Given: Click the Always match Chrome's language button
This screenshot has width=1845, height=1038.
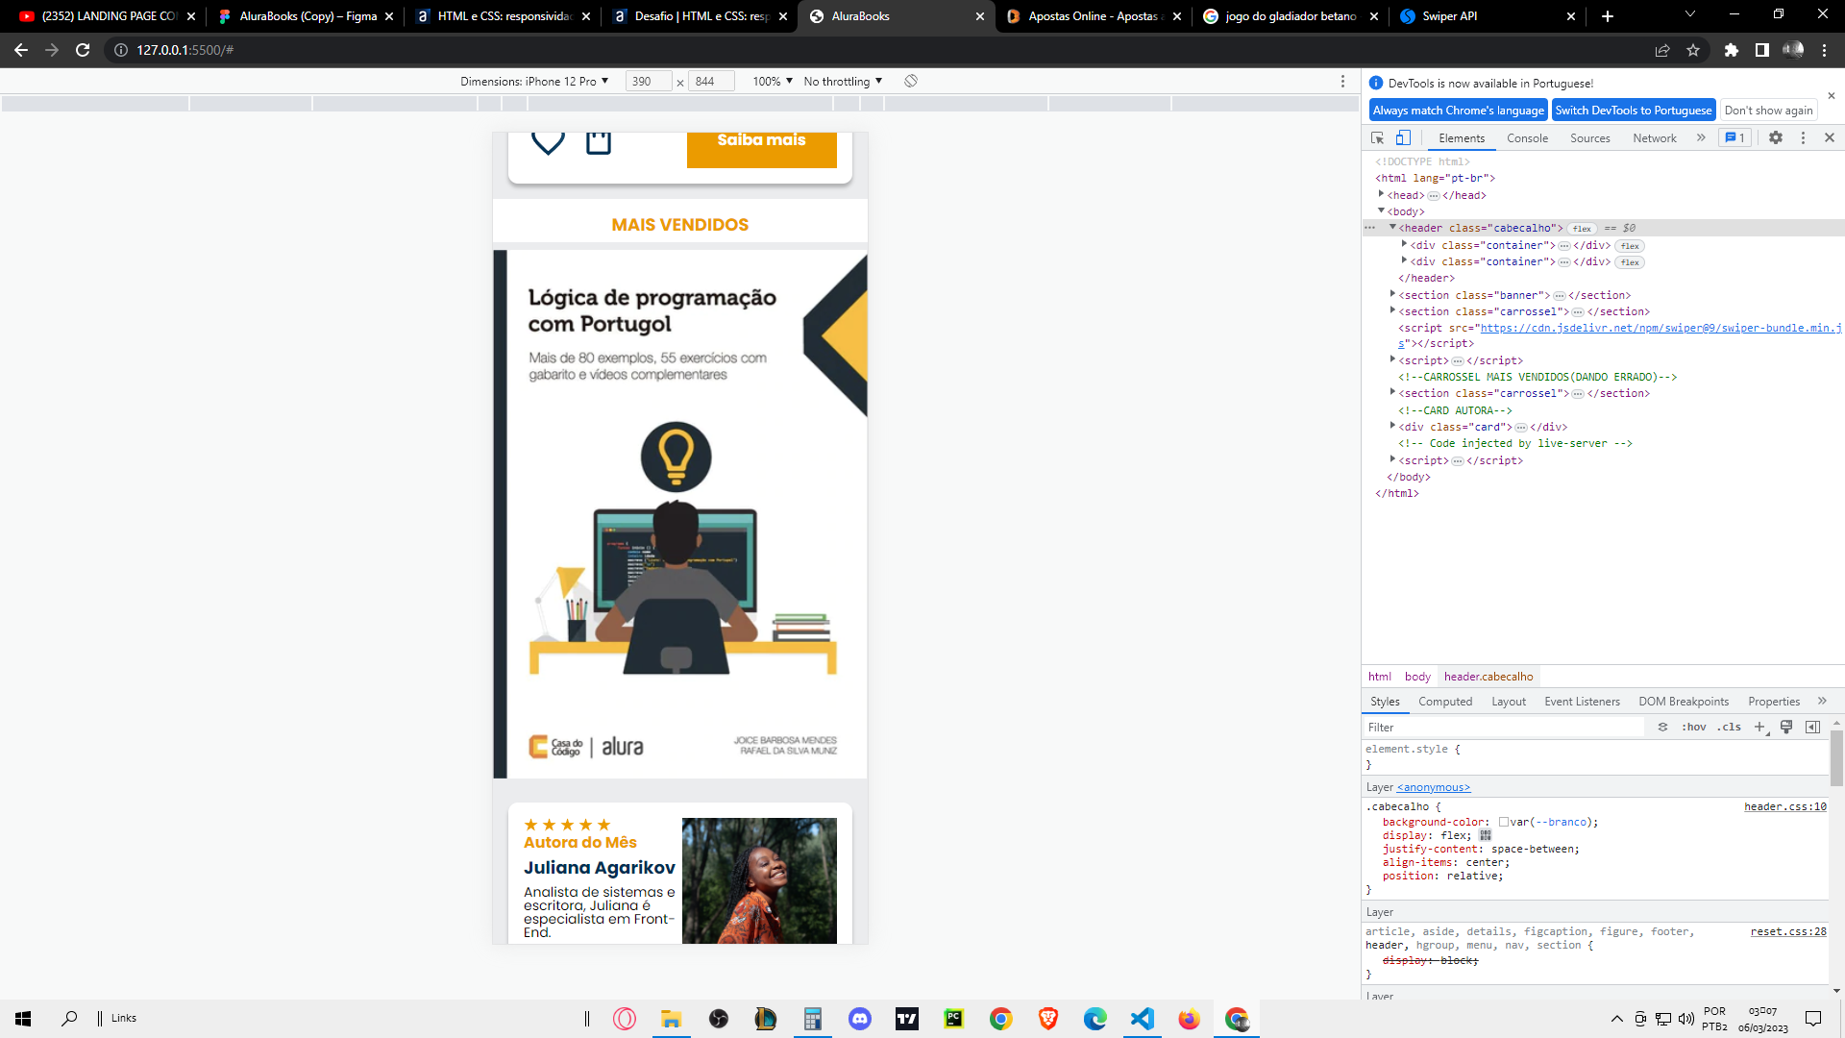Looking at the screenshot, I should tap(1458, 111).
